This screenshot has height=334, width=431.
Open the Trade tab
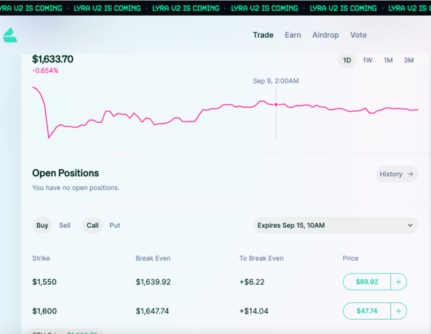[x=263, y=35]
